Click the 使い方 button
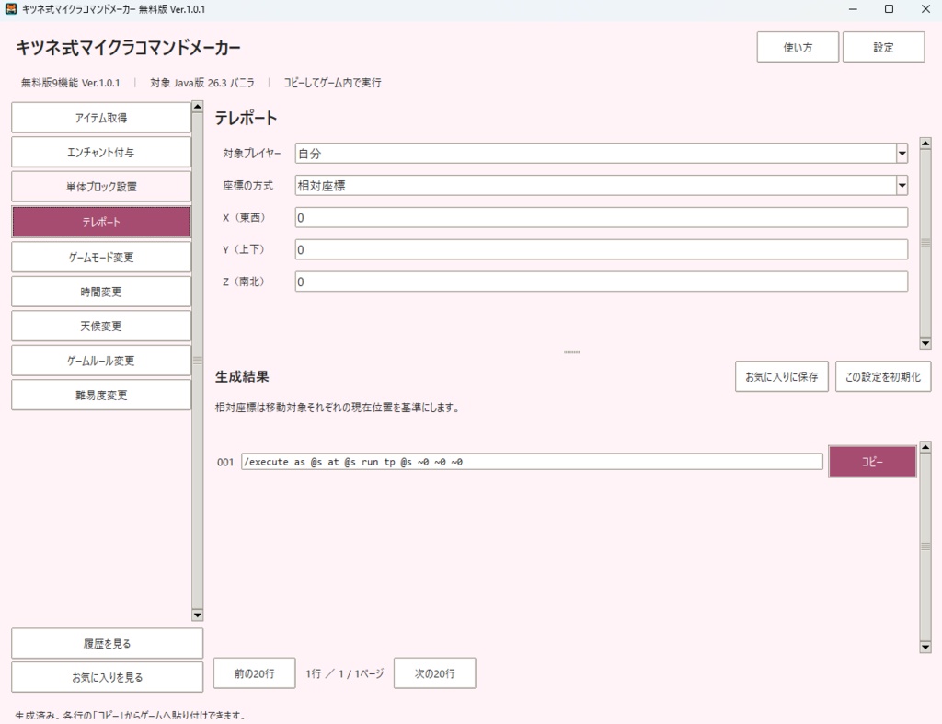The width and height of the screenshot is (942, 724). tap(798, 47)
